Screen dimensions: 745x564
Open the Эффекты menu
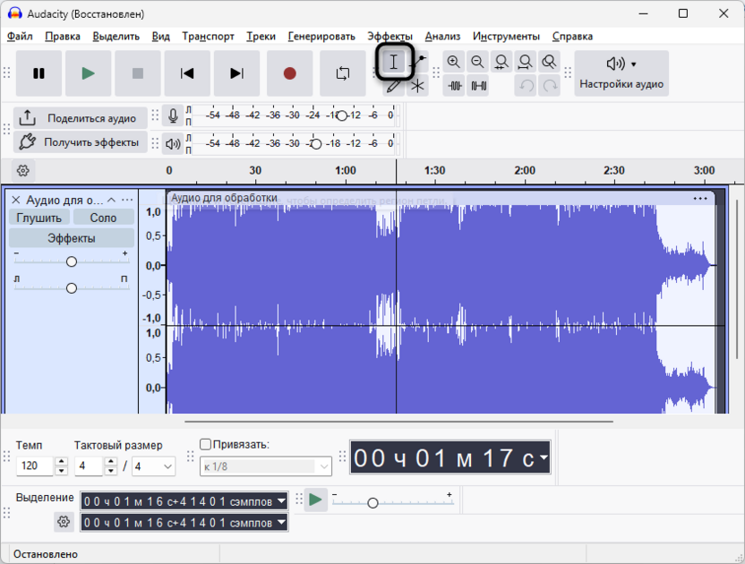pos(390,36)
